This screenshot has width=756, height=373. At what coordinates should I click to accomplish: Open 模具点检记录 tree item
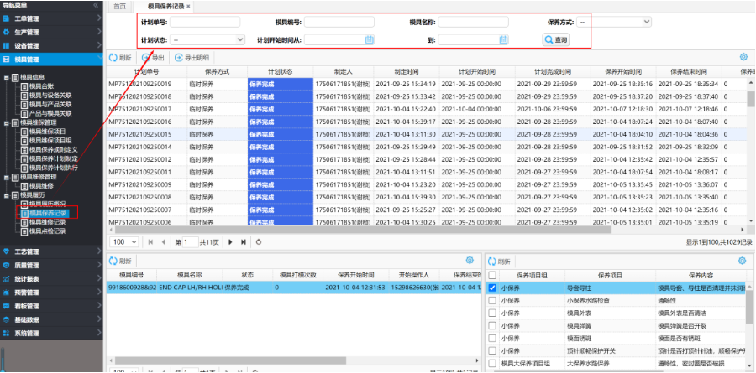coord(47,231)
